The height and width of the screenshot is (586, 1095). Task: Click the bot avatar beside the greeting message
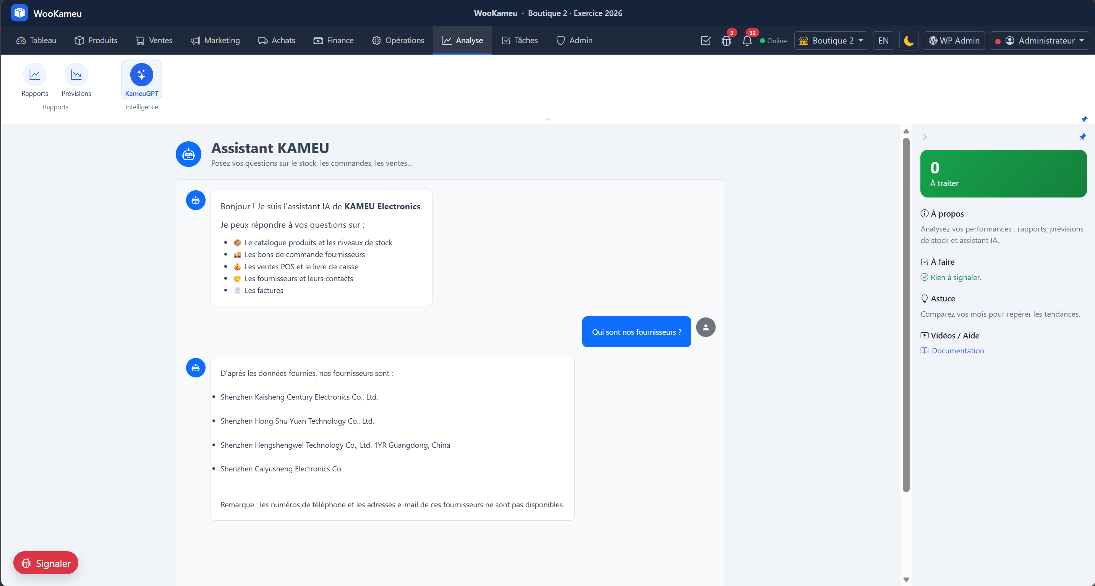click(x=196, y=200)
